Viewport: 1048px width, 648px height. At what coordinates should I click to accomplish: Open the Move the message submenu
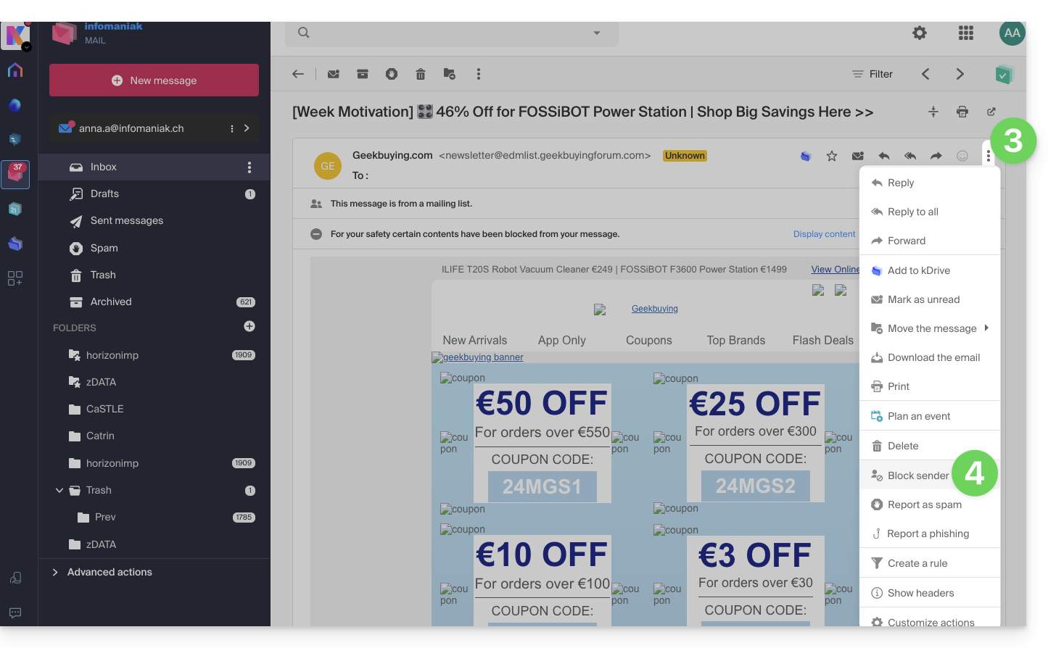931,328
